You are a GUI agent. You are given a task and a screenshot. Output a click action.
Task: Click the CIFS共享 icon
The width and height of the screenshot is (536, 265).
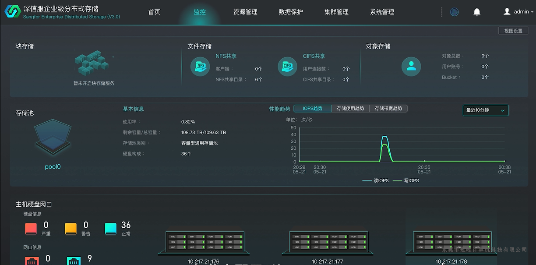click(x=287, y=66)
